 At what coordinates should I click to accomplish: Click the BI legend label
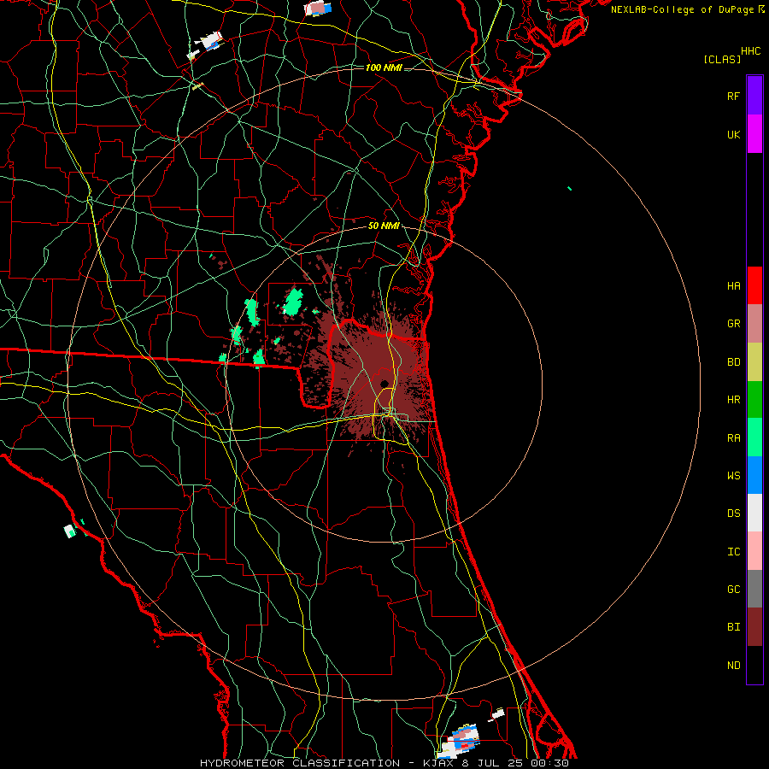tap(734, 627)
